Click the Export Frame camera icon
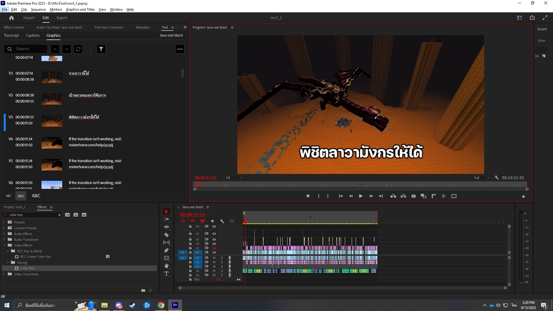The width and height of the screenshot is (553, 311). coord(413,196)
